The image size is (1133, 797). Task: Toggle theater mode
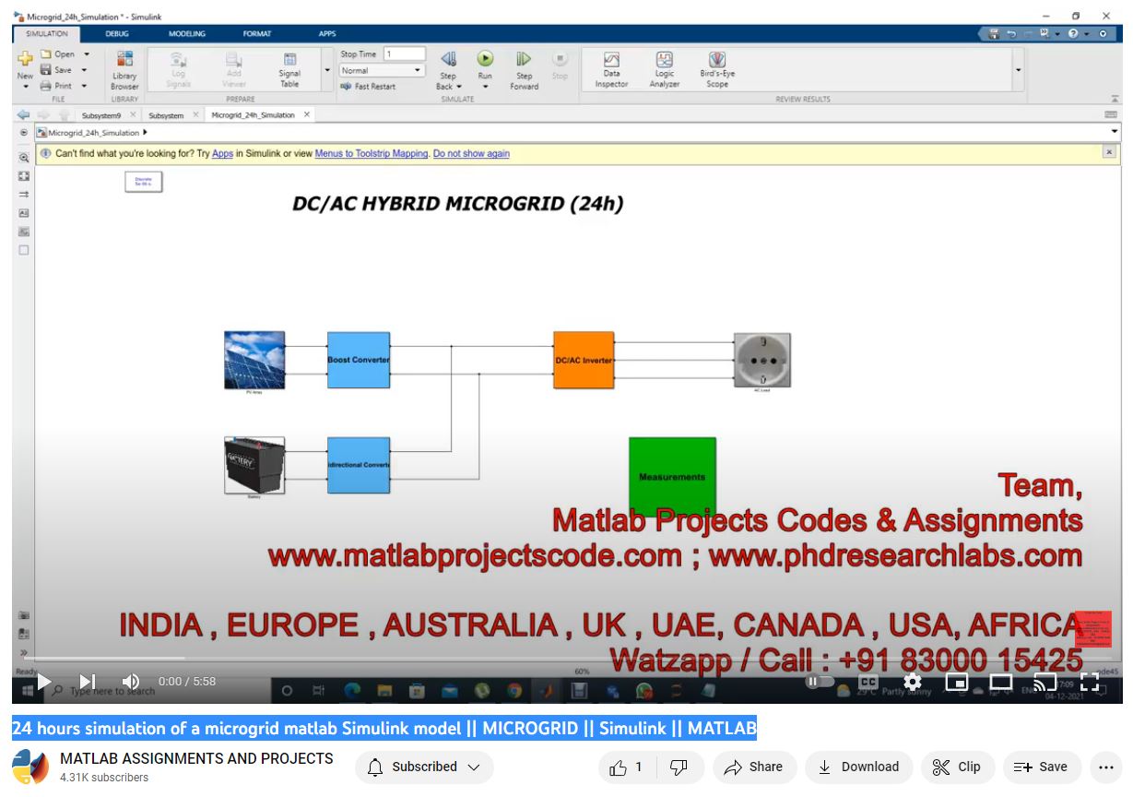point(1001,682)
